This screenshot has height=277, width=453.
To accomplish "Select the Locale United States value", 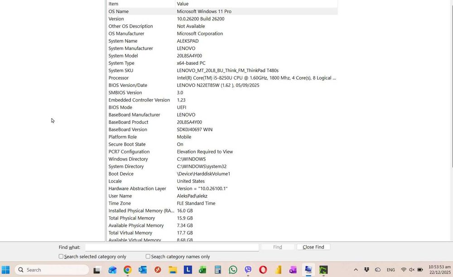I will [x=191, y=181].
